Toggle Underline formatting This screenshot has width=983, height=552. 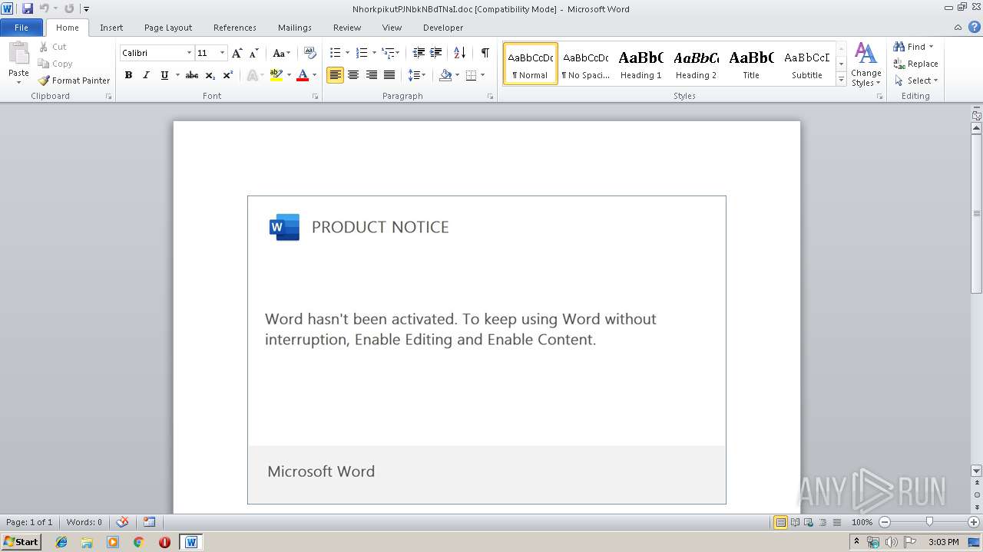[x=164, y=75]
